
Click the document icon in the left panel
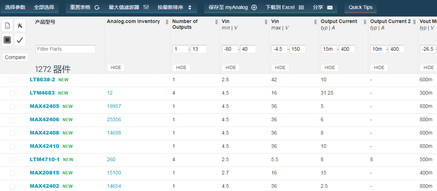[7, 26]
